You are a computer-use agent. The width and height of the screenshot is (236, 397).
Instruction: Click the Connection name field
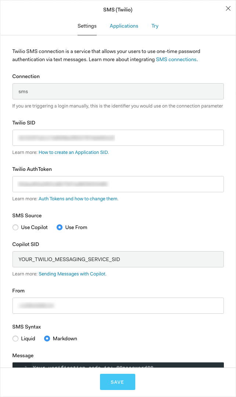(x=118, y=91)
